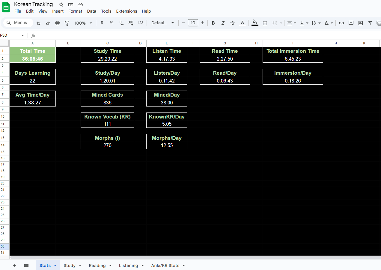The image size is (381, 270).
Task: Open the Insert menu
Action: coord(58,11)
